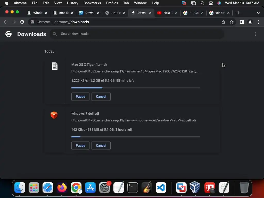Click the windows 7 dell.vdi progress bar
Viewport: 264px width, 198px height.
click(x=136, y=137)
